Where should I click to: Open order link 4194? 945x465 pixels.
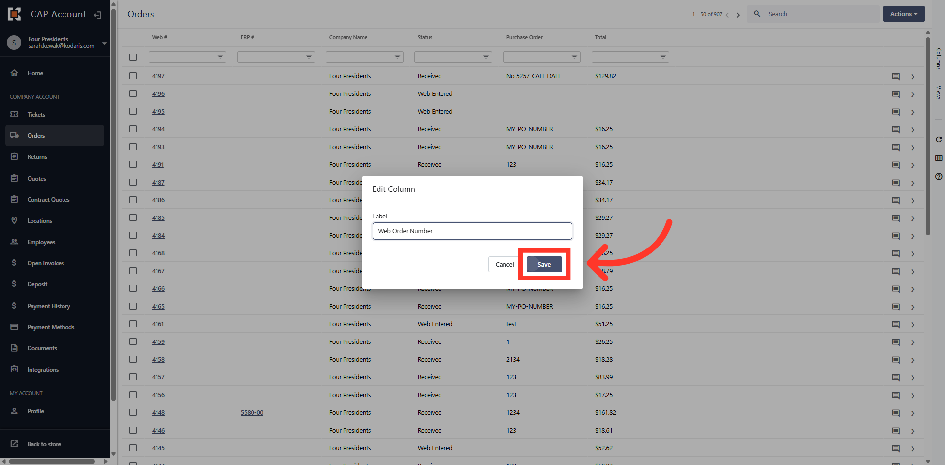point(158,129)
